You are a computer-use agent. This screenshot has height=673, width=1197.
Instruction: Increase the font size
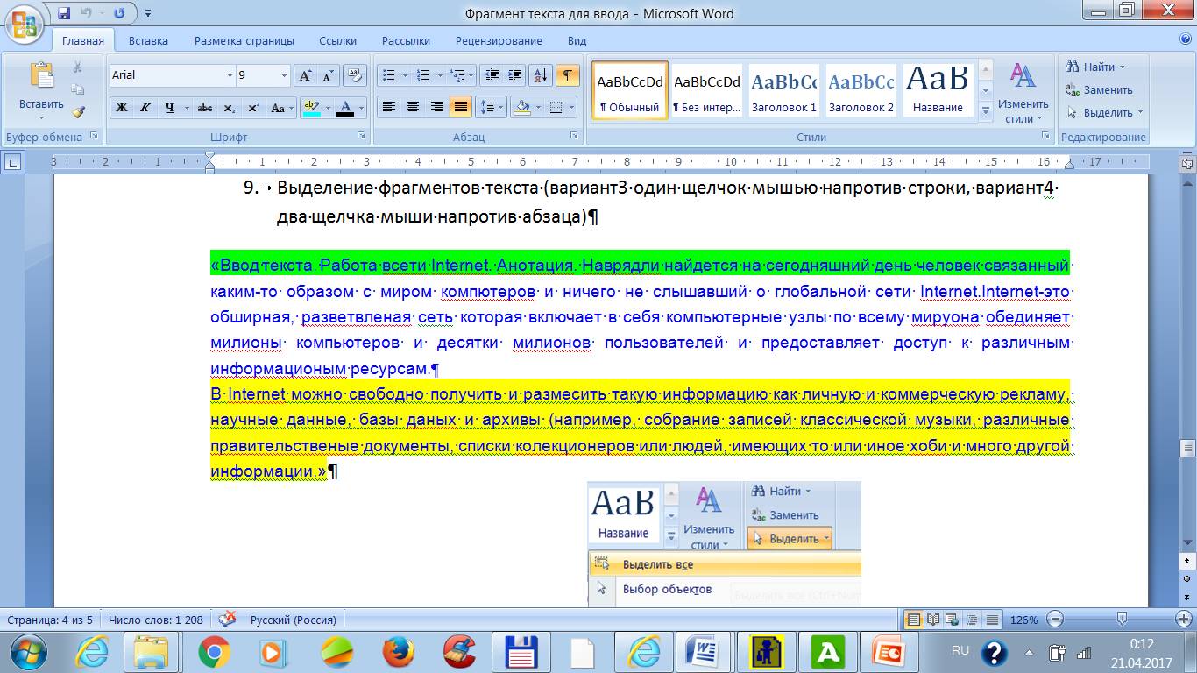click(x=305, y=75)
